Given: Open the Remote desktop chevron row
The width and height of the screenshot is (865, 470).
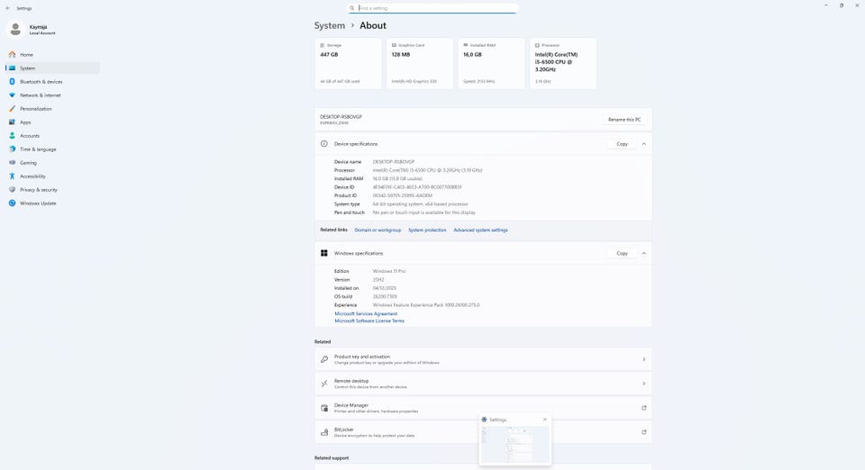Looking at the screenshot, I should 643,384.
